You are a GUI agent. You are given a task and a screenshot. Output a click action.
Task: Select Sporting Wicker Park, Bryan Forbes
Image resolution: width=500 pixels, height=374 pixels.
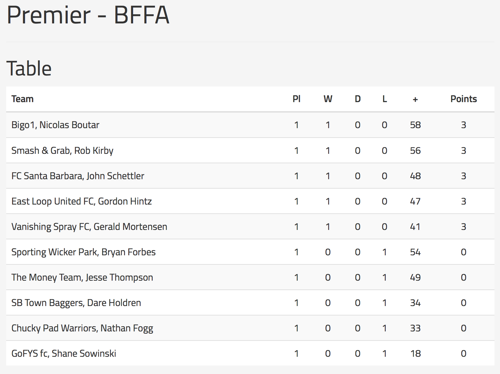(250, 252)
